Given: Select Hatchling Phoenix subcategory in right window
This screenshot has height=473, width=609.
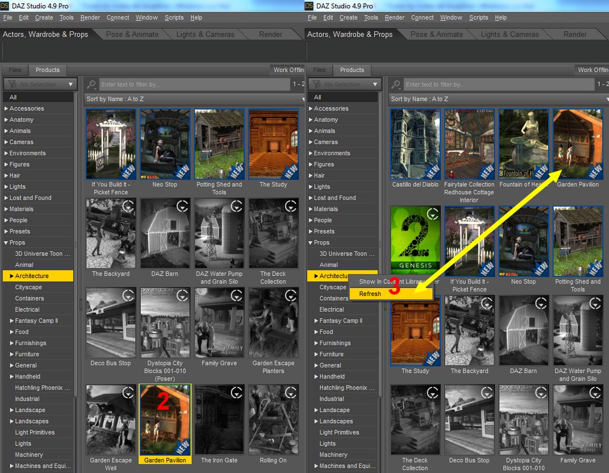Looking at the screenshot, I should [x=342, y=388].
